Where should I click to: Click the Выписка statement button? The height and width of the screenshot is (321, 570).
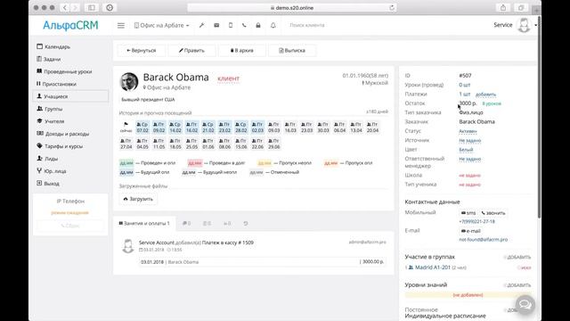(x=292, y=50)
